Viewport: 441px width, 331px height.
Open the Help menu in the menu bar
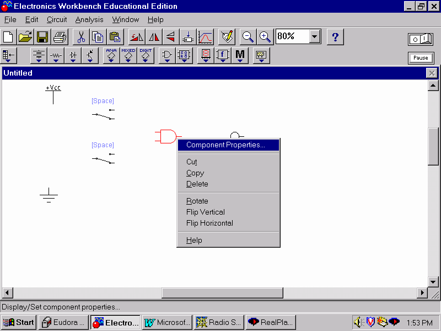coord(155,20)
